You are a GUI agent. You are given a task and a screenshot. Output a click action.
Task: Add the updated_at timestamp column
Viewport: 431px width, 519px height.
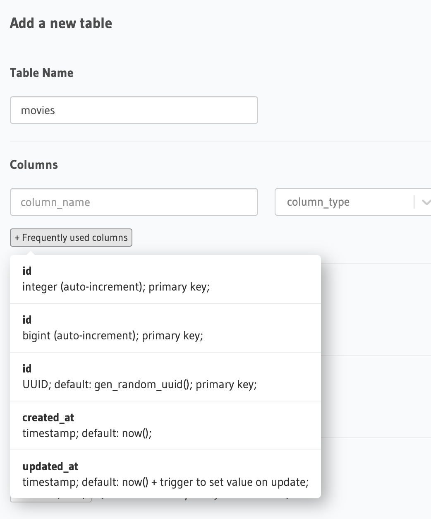click(x=165, y=475)
